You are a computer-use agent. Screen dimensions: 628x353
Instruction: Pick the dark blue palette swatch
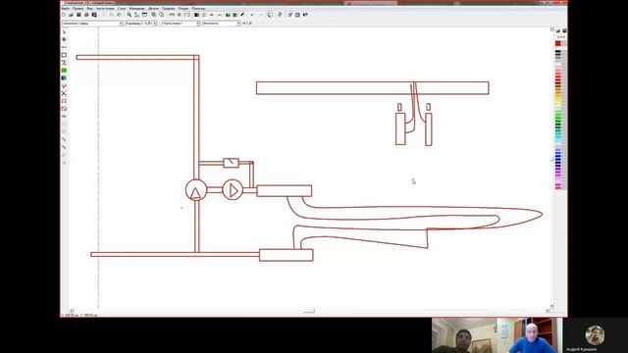pyautogui.click(x=558, y=157)
